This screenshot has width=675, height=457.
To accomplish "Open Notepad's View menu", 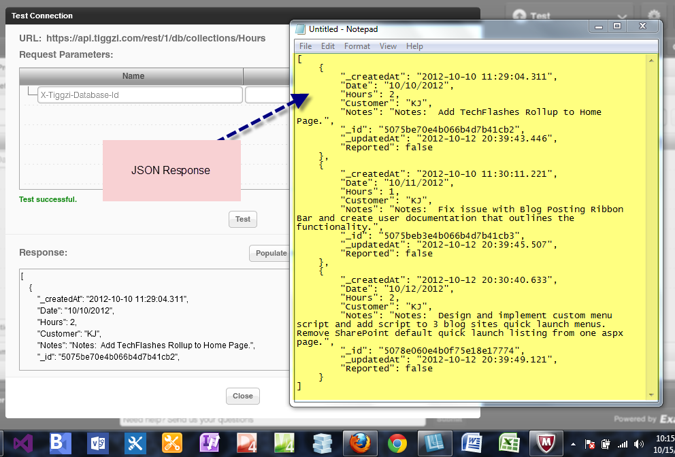I will (x=388, y=46).
